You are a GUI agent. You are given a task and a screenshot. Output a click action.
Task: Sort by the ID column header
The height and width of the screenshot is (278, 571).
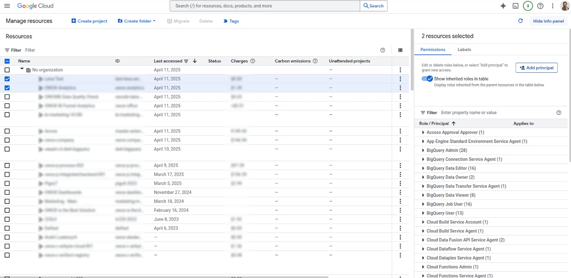[117, 61]
